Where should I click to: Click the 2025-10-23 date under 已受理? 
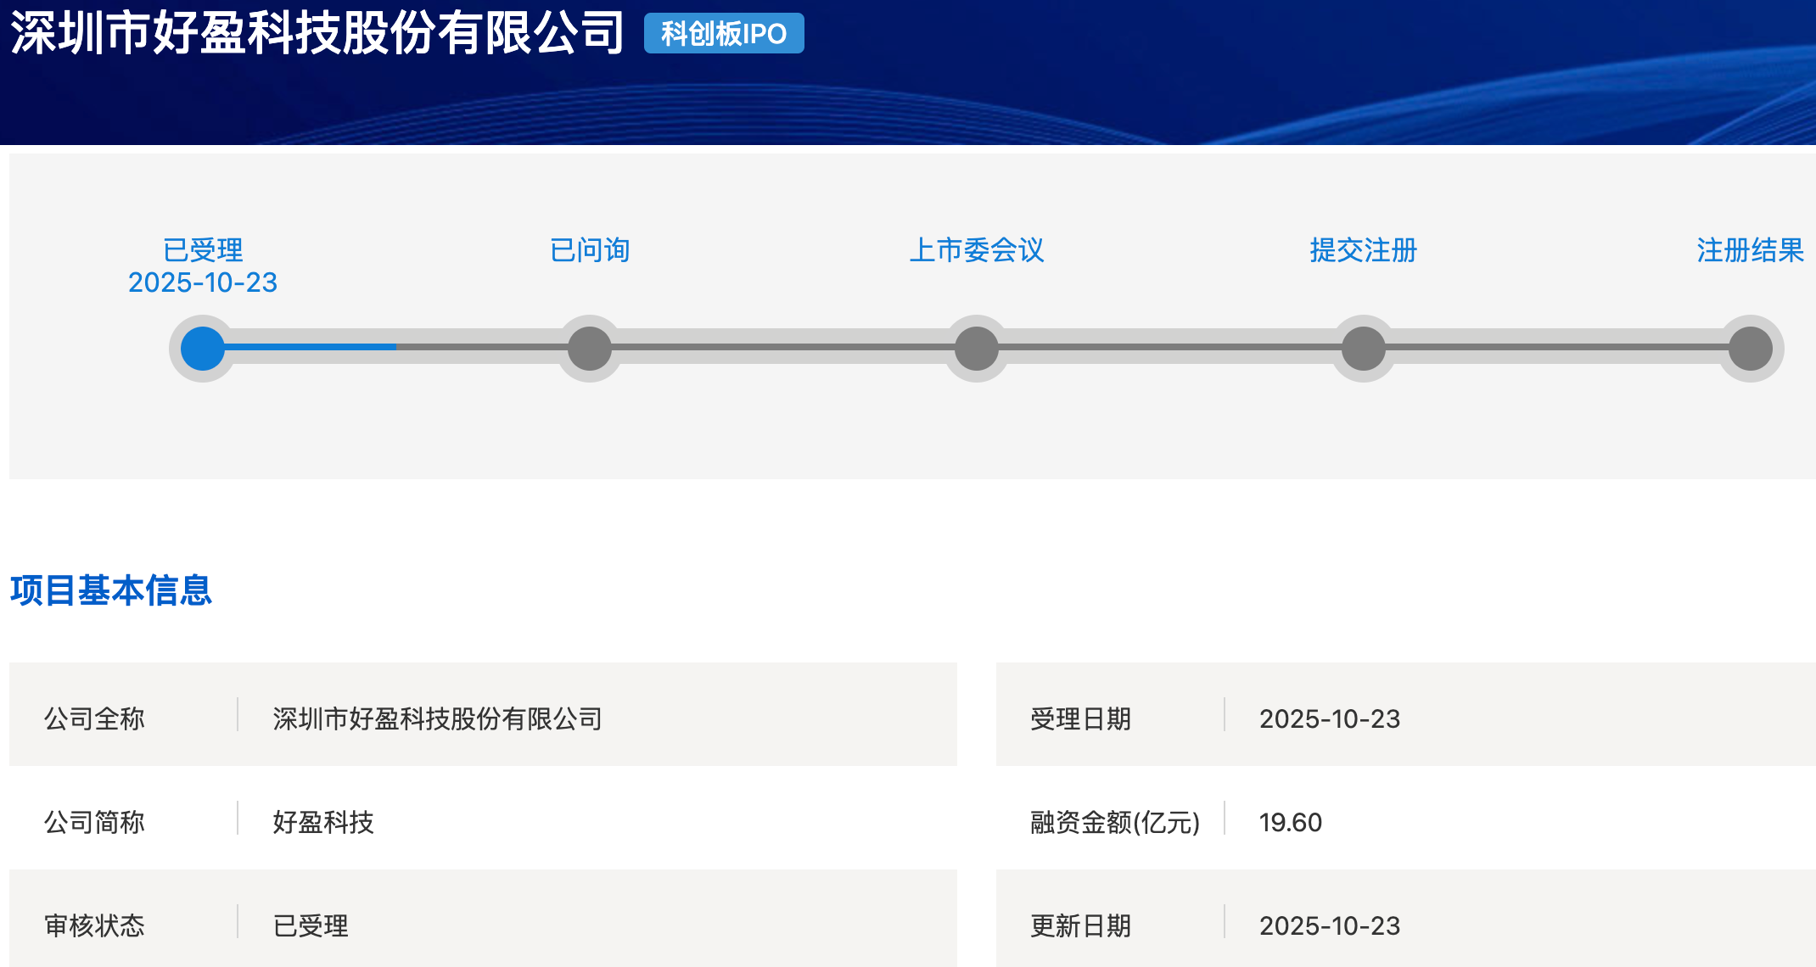203,282
